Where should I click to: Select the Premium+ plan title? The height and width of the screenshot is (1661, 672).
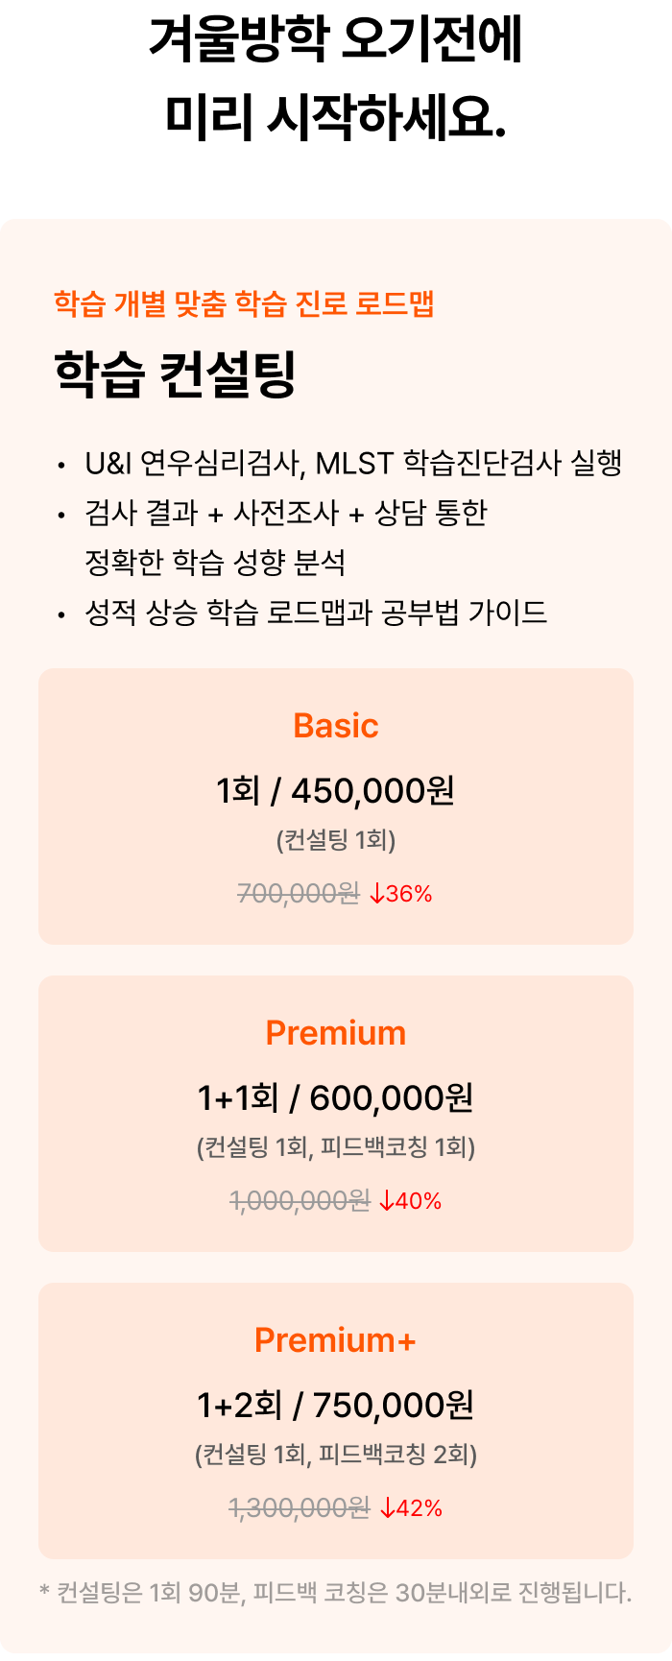[x=336, y=1340]
